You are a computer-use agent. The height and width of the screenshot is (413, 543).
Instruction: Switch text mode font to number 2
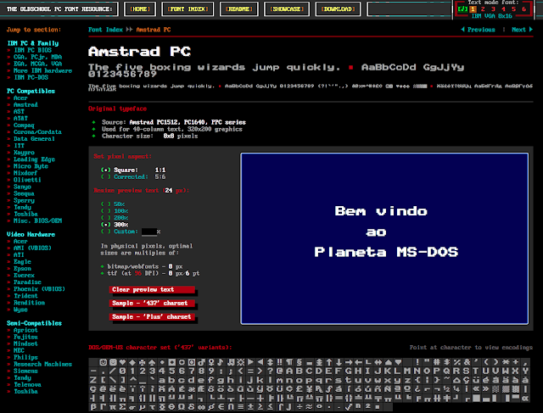(483, 9)
